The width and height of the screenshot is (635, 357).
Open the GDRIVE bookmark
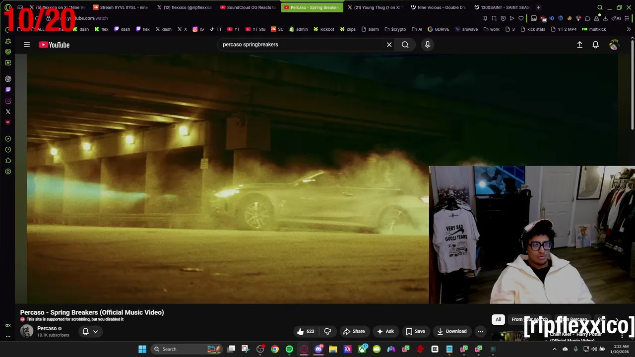coord(438,29)
